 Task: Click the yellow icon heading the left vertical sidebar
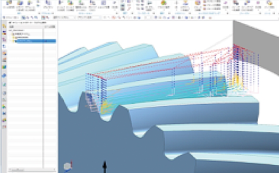click(4, 26)
